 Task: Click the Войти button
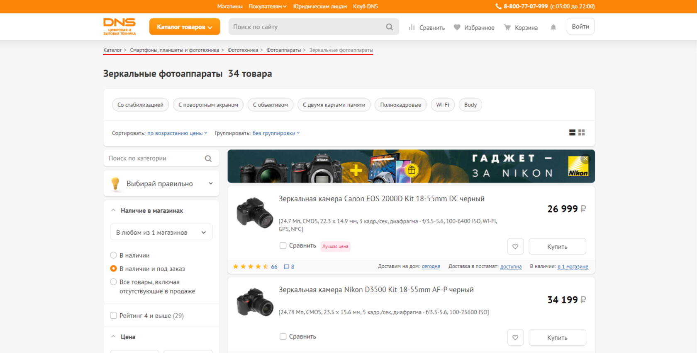(580, 26)
